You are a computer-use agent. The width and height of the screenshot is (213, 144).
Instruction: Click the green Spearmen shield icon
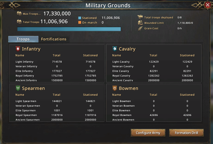point(18,88)
